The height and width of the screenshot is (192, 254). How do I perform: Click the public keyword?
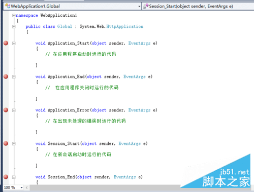point(33,26)
